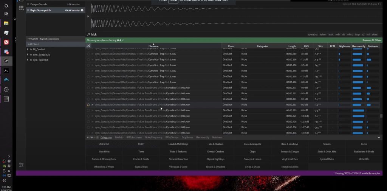Toggle similarity circle for Cymatics Kick 004.wav
The image size is (387, 191).
pyautogui.click(x=88, y=105)
